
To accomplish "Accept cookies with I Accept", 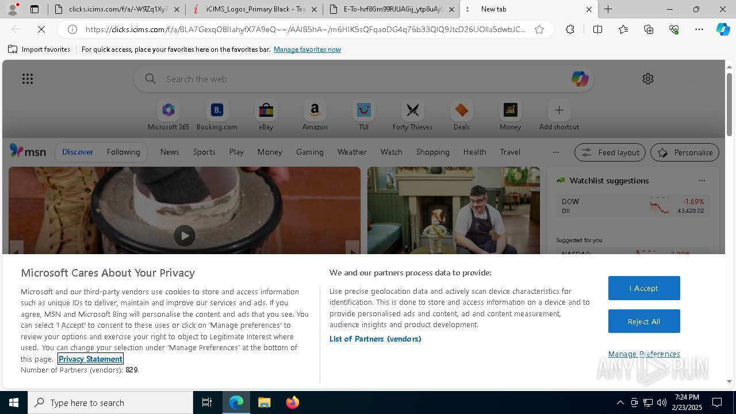I will (x=644, y=288).
